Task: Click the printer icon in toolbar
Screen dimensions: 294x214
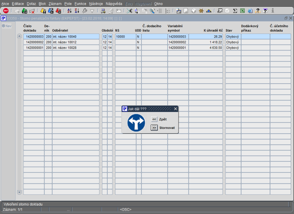Action: [104, 11]
